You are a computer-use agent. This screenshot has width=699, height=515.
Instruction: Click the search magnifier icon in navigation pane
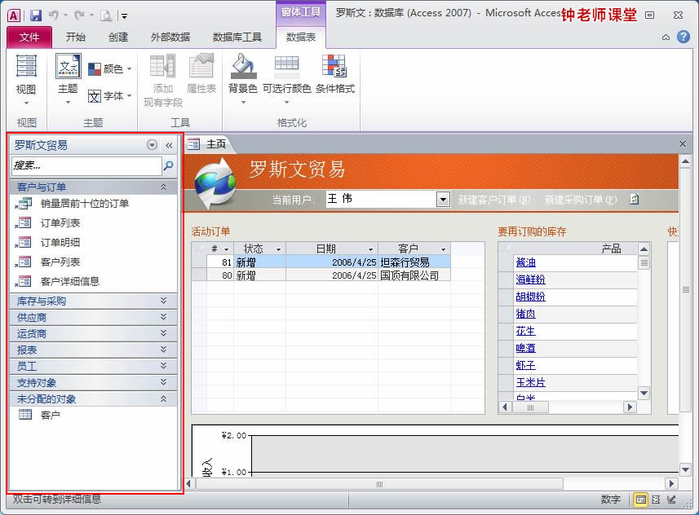pos(169,165)
